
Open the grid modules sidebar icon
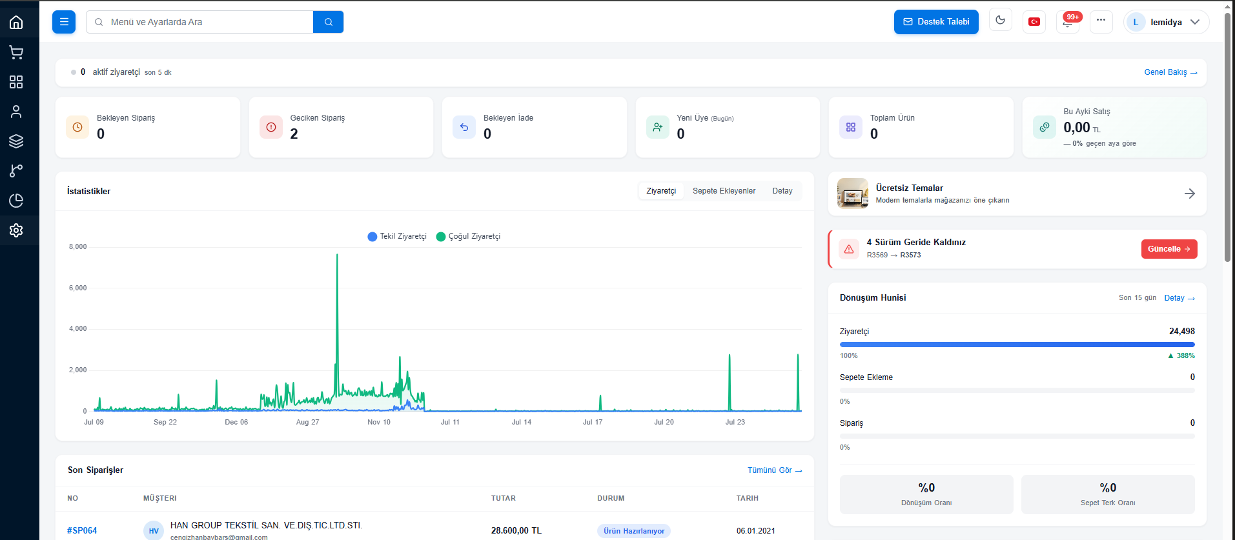click(x=16, y=82)
